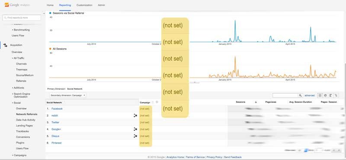Click the Google Analytics logo

point(17,5)
